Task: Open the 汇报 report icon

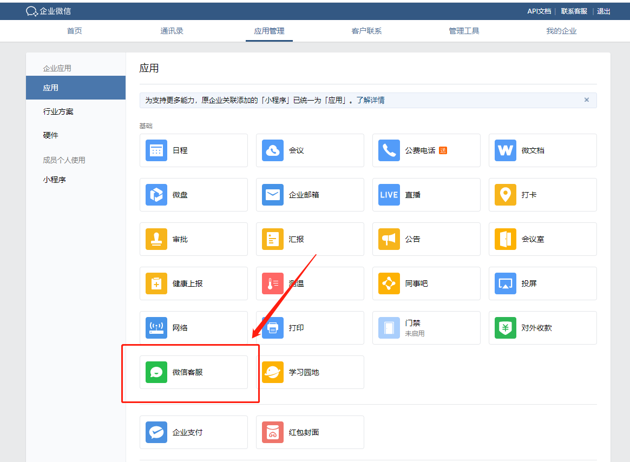Action: point(272,239)
